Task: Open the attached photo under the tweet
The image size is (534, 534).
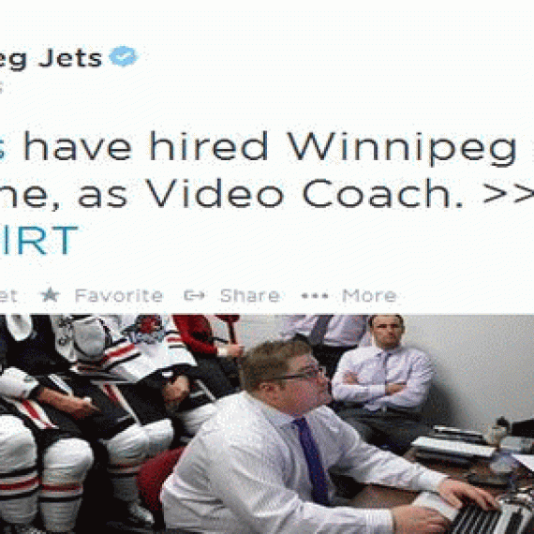Action: [x=267, y=424]
